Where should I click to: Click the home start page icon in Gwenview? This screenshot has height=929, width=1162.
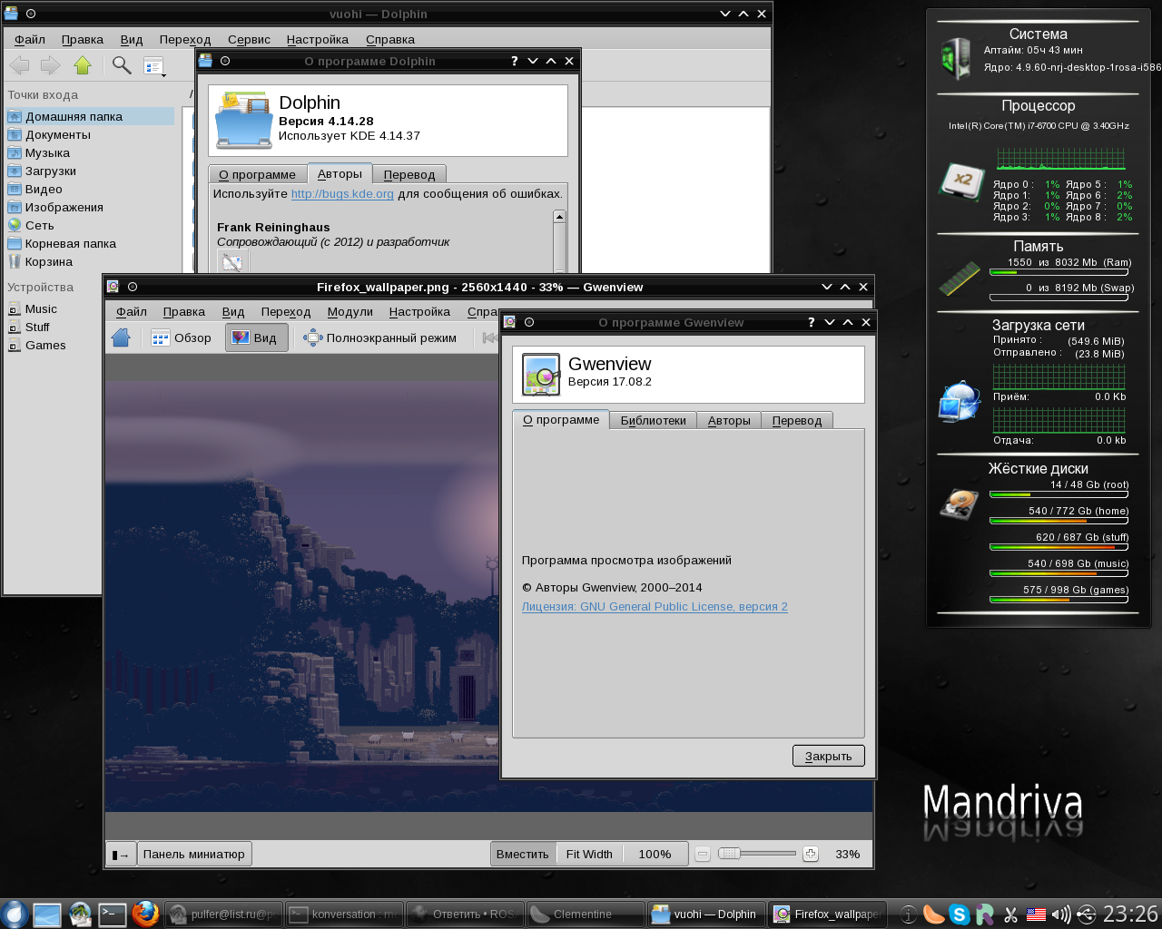click(121, 337)
